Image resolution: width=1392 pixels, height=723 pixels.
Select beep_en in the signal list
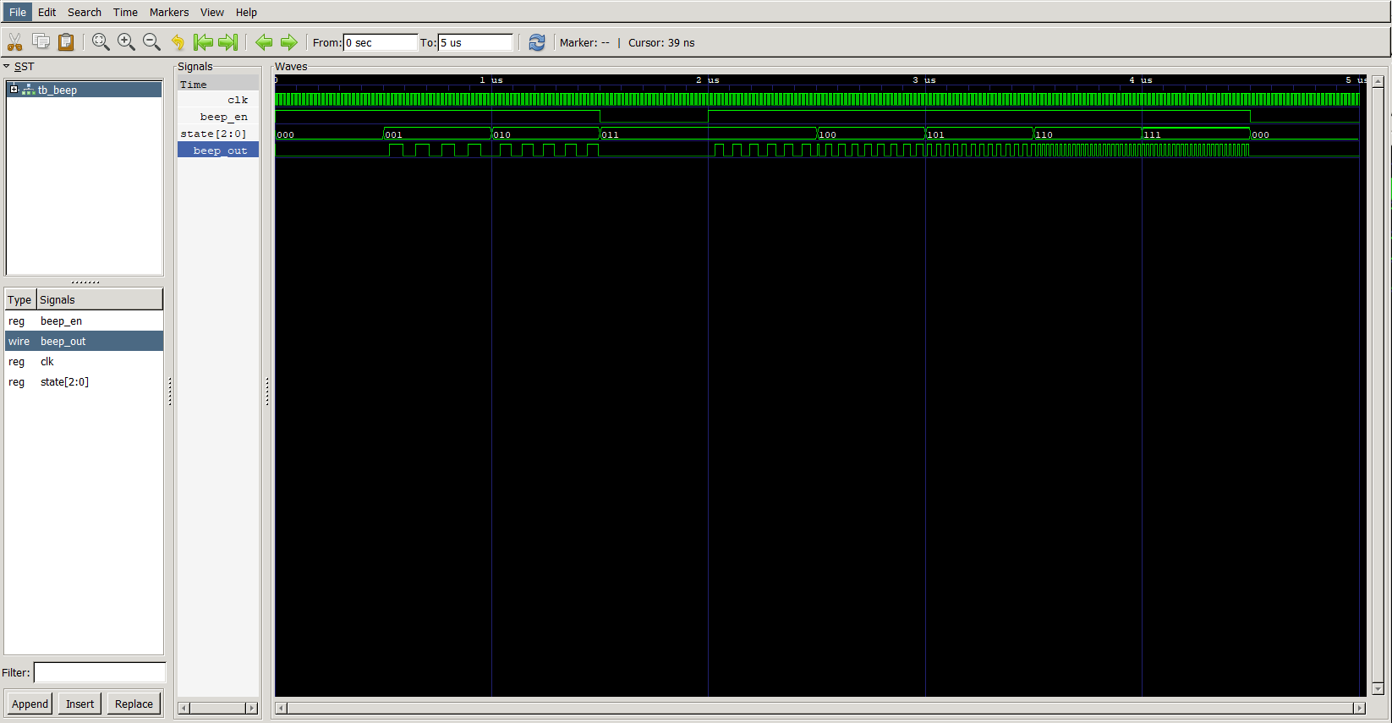coord(84,321)
